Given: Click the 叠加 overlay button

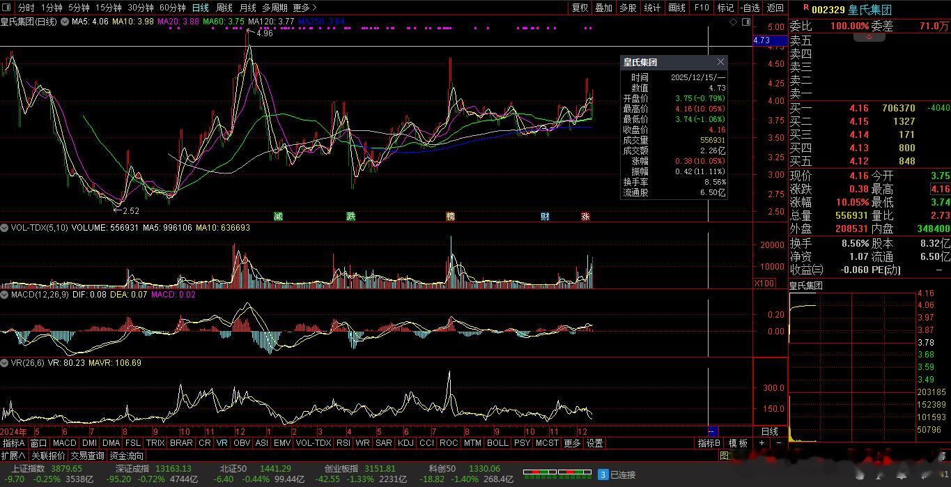Looking at the screenshot, I should click(603, 8).
